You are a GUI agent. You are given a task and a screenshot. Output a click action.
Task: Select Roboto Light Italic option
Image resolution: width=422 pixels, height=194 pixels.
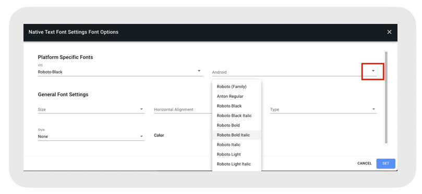coord(237,164)
